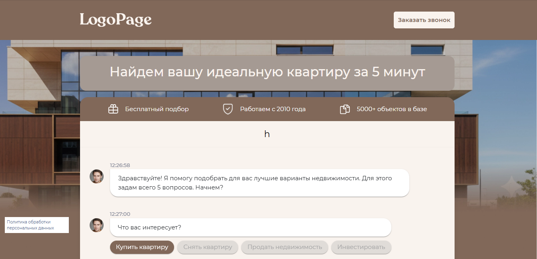Select the "Снять квартиру" option
Image resolution: width=537 pixels, height=259 pixels.
[x=207, y=247]
